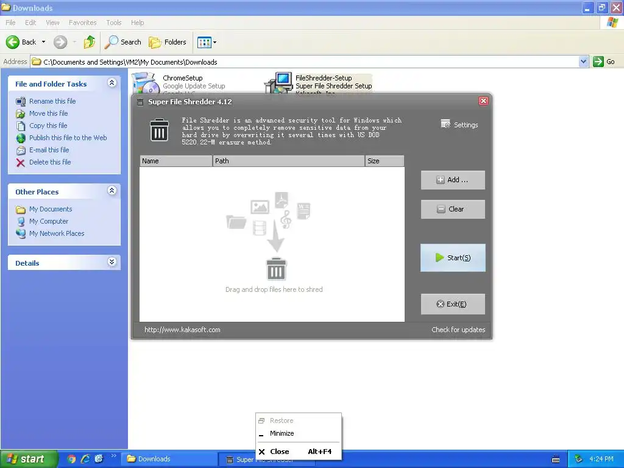This screenshot has width=624, height=468.
Task: Click the Forward arrow in explorer toolbar
Action: (x=60, y=42)
